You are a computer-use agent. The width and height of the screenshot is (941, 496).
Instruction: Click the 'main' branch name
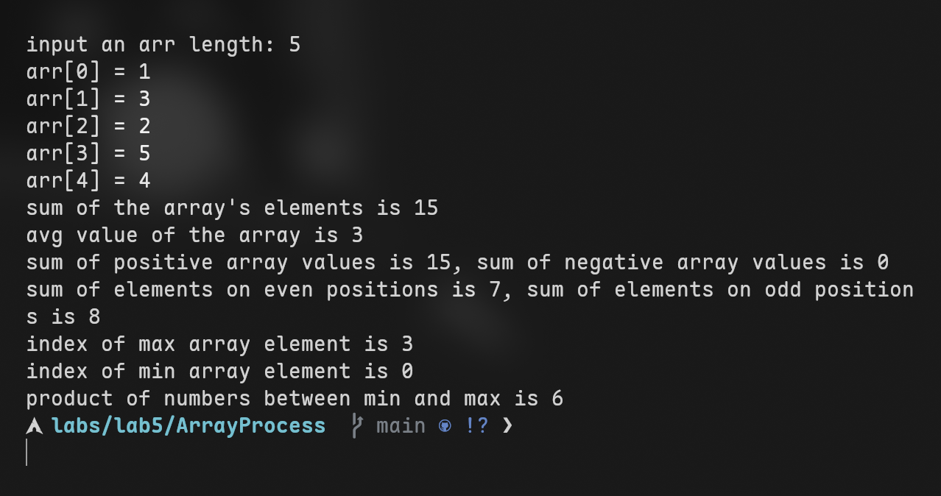click(401, 426)
